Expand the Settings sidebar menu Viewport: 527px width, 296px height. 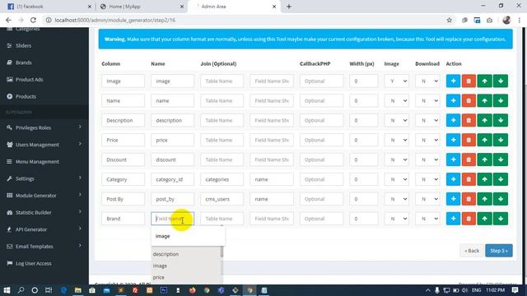pyautogui.click(x=44, y=178)
